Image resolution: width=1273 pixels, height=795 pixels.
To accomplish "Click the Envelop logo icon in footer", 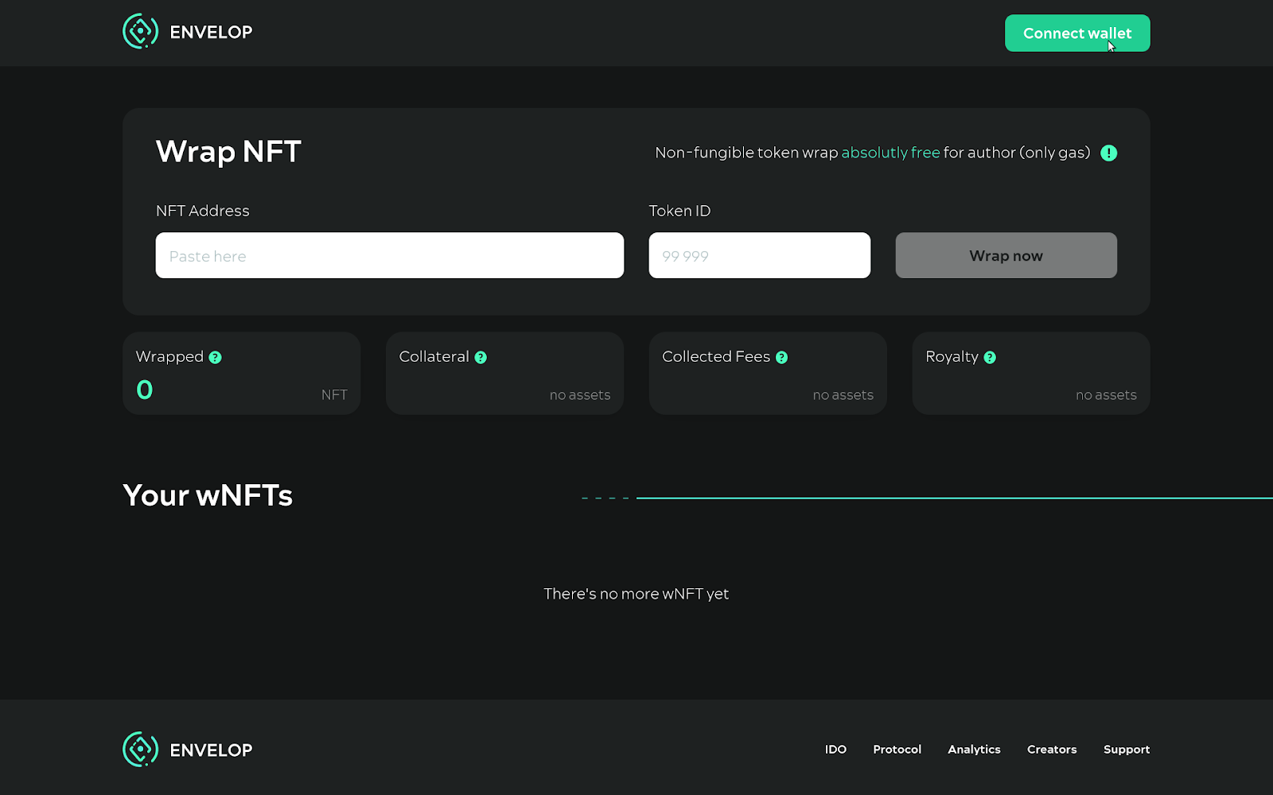I will 141,750.
